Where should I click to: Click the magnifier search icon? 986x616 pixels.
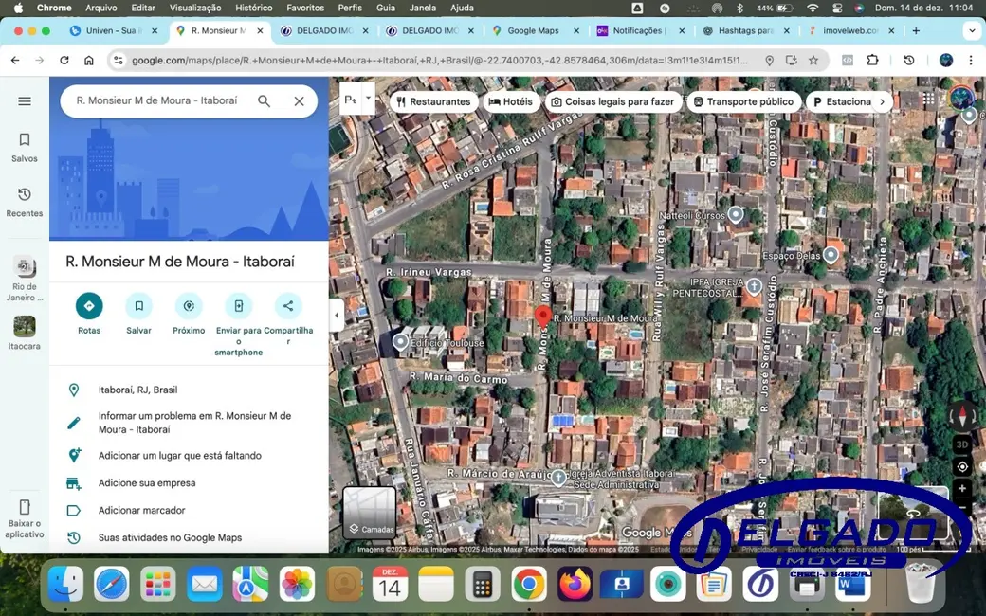(x=265, y=101)
